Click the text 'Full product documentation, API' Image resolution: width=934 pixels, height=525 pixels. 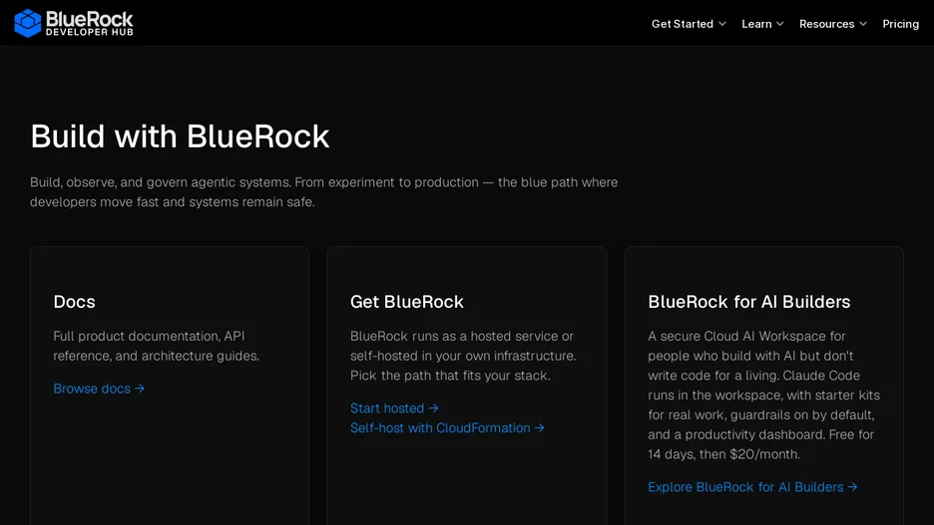149,336
